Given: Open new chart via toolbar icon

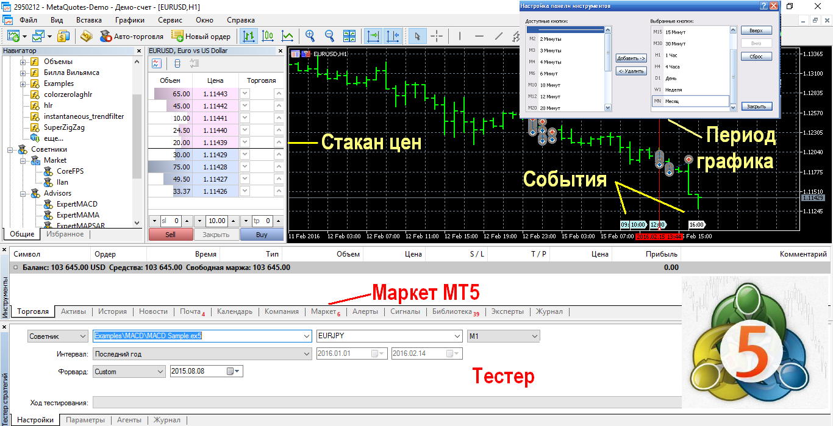Looking at the screenshot, I should pyautogui.click(x=13, y=36).
